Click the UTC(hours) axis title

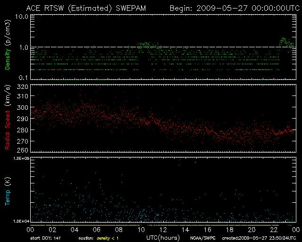(163, 238)
